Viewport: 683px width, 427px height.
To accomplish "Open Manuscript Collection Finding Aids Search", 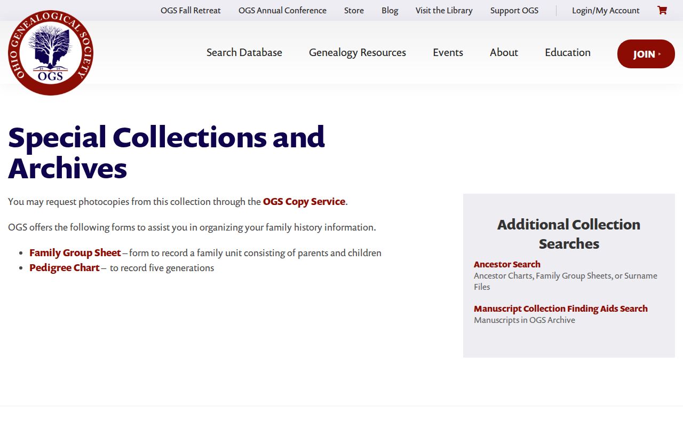I will (x=561, y=309).
